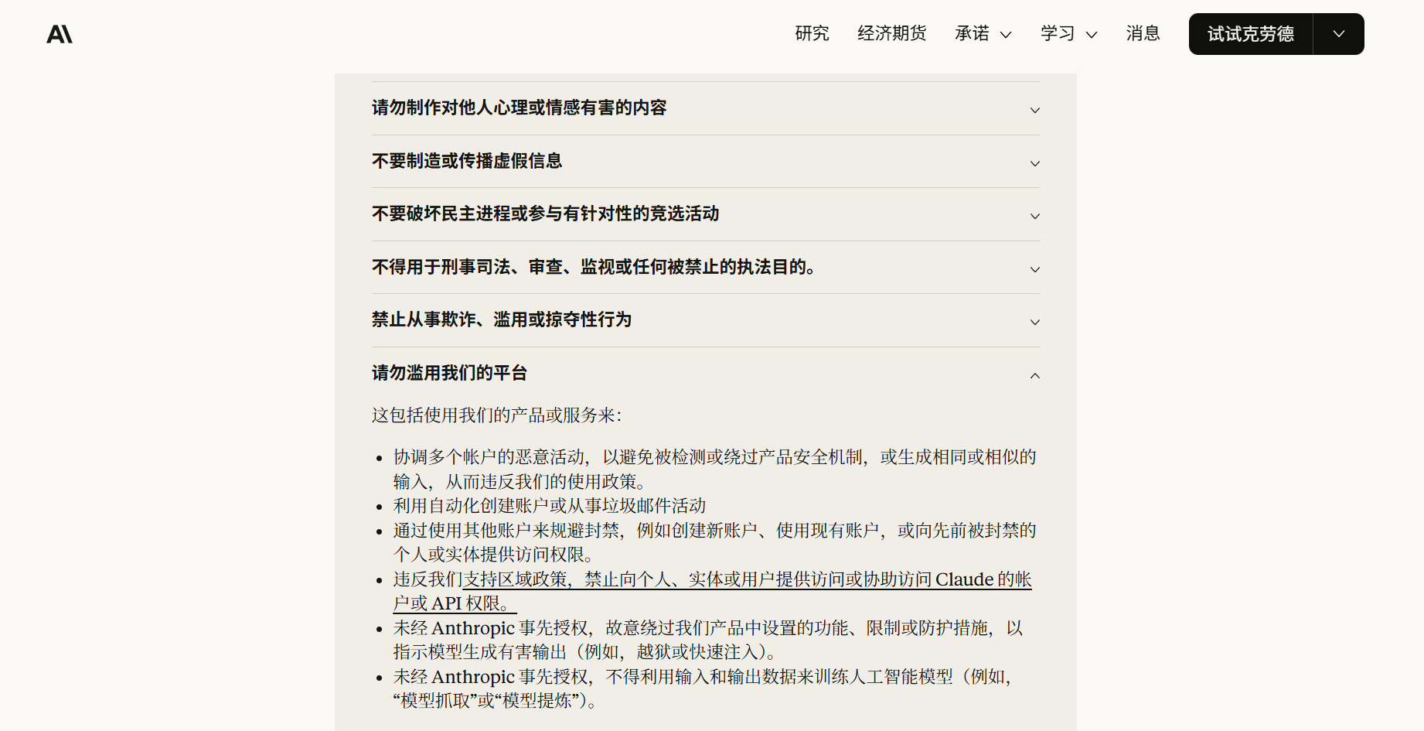Open the 学习 dropdown chevron
The image size is (1424, 731).
click(x=1092, y=35)
